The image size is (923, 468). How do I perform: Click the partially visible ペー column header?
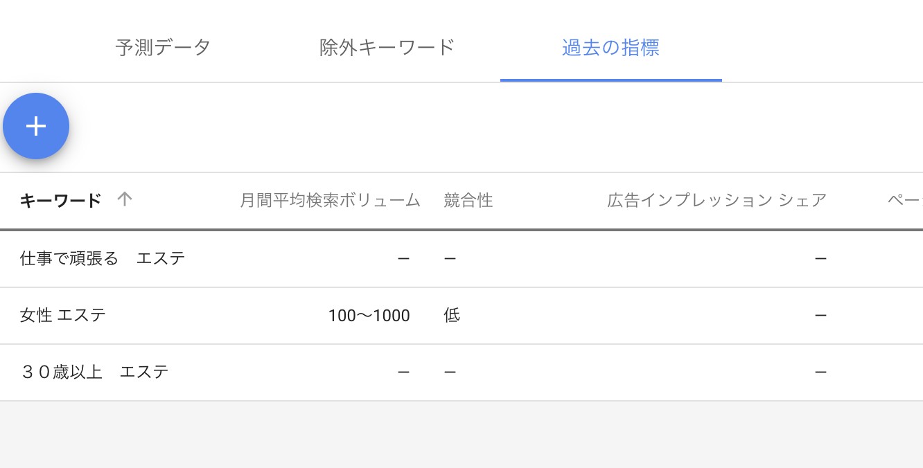pos(905,201)
